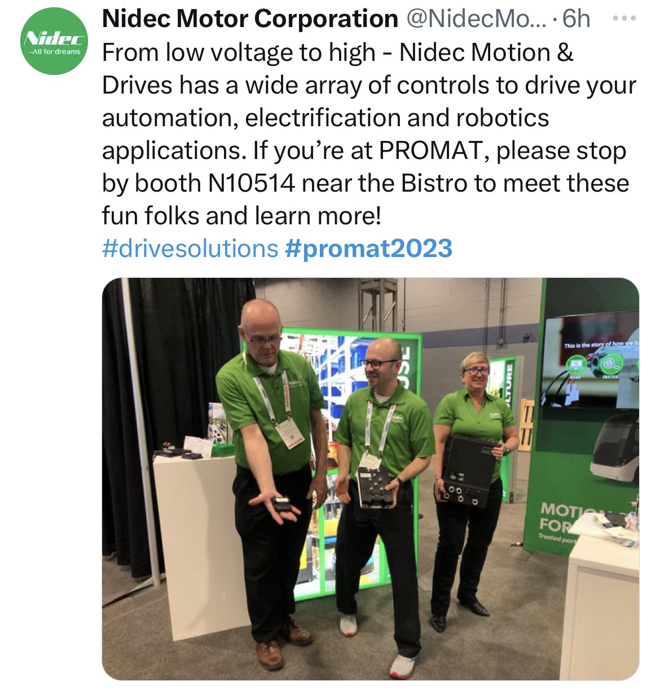Click the 'All for dreams' slogan on avatar
The height and width of the screenshot is (691, 660).
[x=55, y=51]
